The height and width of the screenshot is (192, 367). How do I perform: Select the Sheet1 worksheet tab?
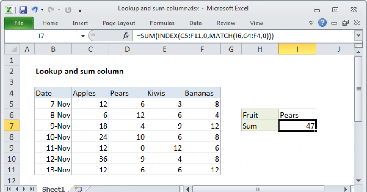click(53, 189)
